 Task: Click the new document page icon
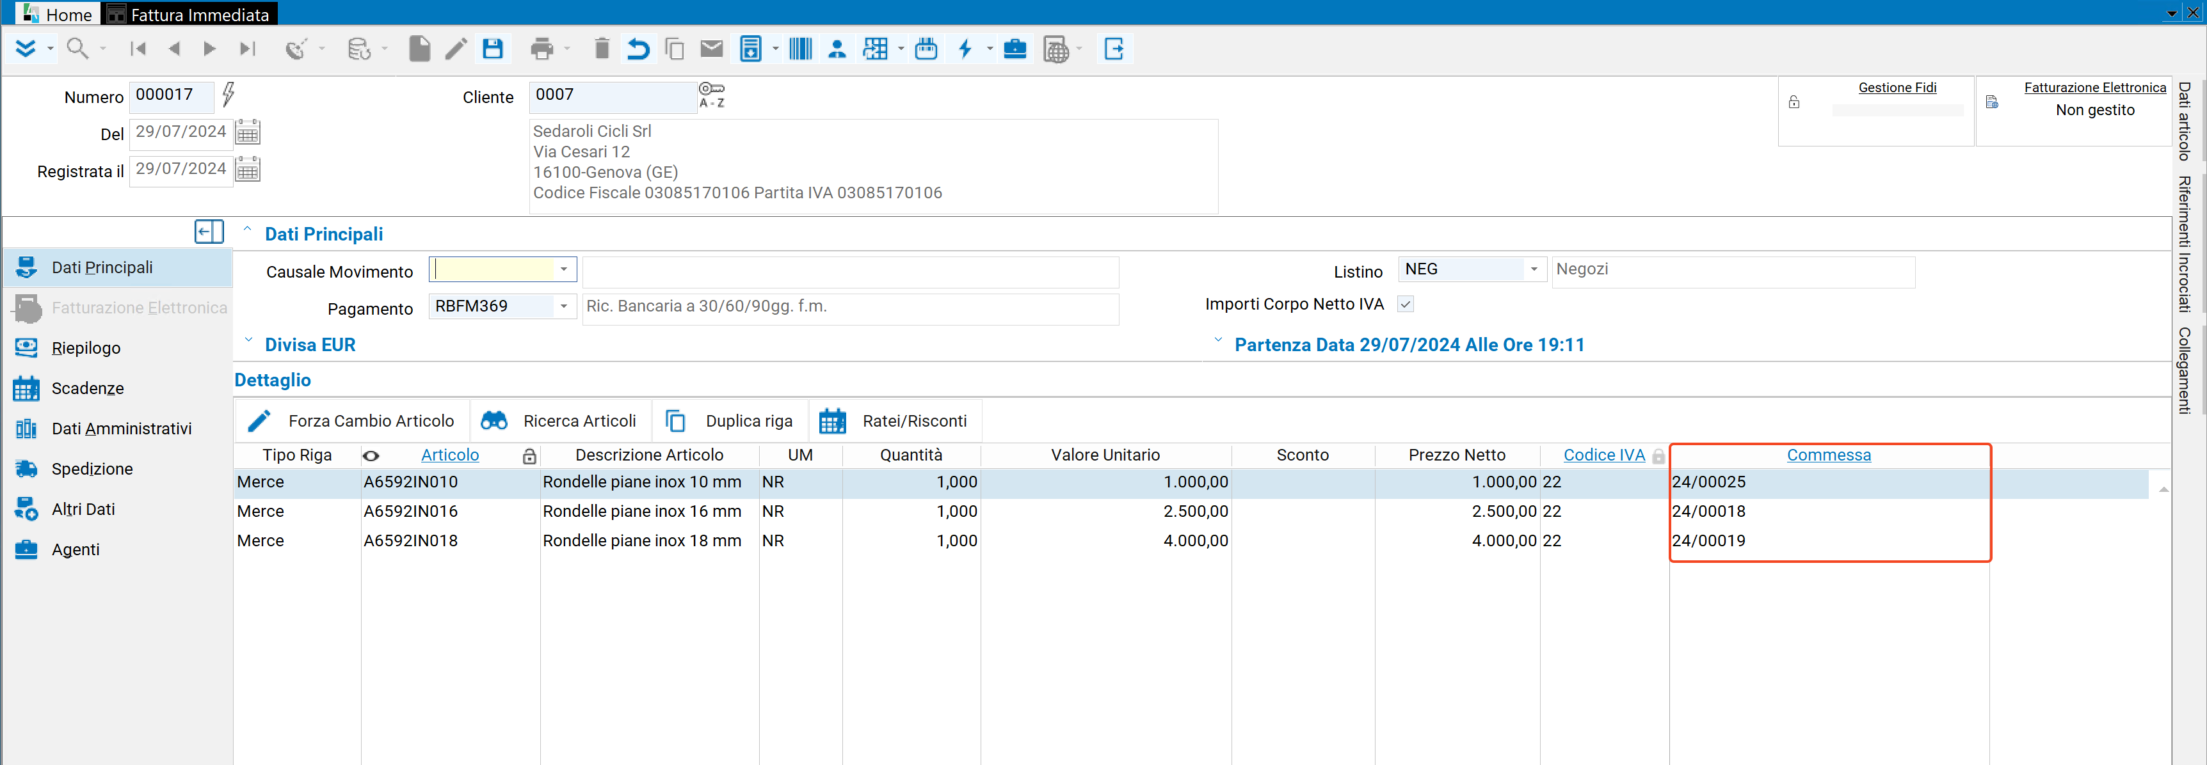pos(420,49)
